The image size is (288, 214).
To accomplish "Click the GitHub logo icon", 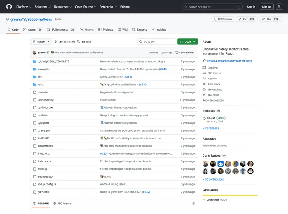I will click(9, 7).
